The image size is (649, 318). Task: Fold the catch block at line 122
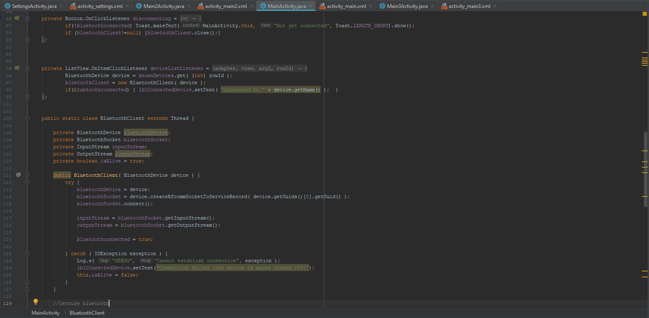click(27, 253)
